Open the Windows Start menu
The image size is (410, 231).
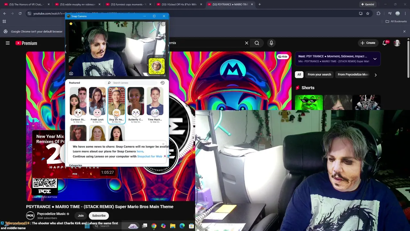87,226
